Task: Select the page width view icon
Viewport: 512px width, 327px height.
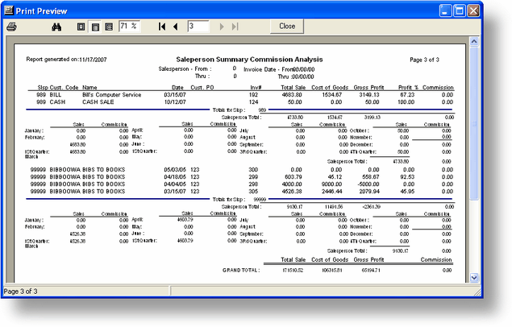Action: 95,27
